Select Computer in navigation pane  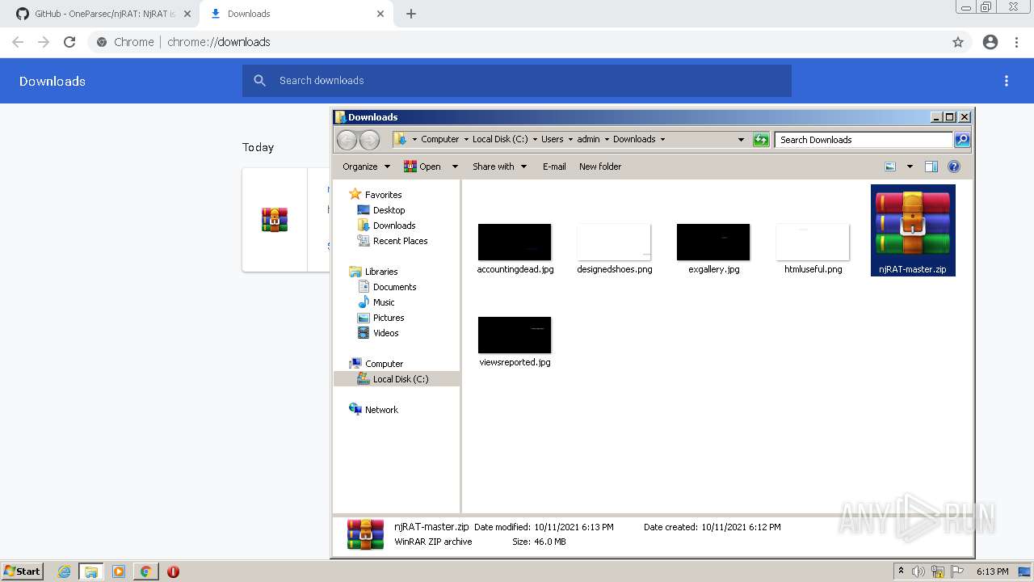384,364
